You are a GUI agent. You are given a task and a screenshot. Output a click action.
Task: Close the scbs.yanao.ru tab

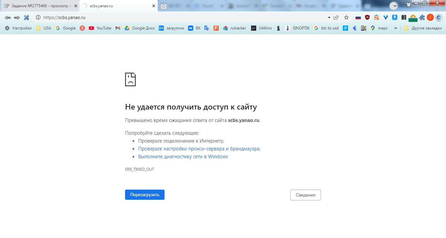[x=154, y=6]
